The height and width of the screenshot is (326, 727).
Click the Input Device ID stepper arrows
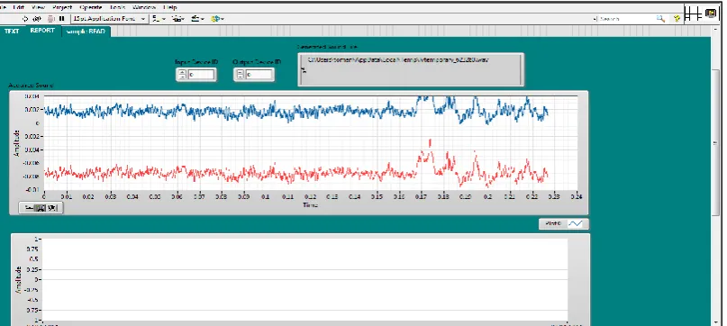[182, 74]
